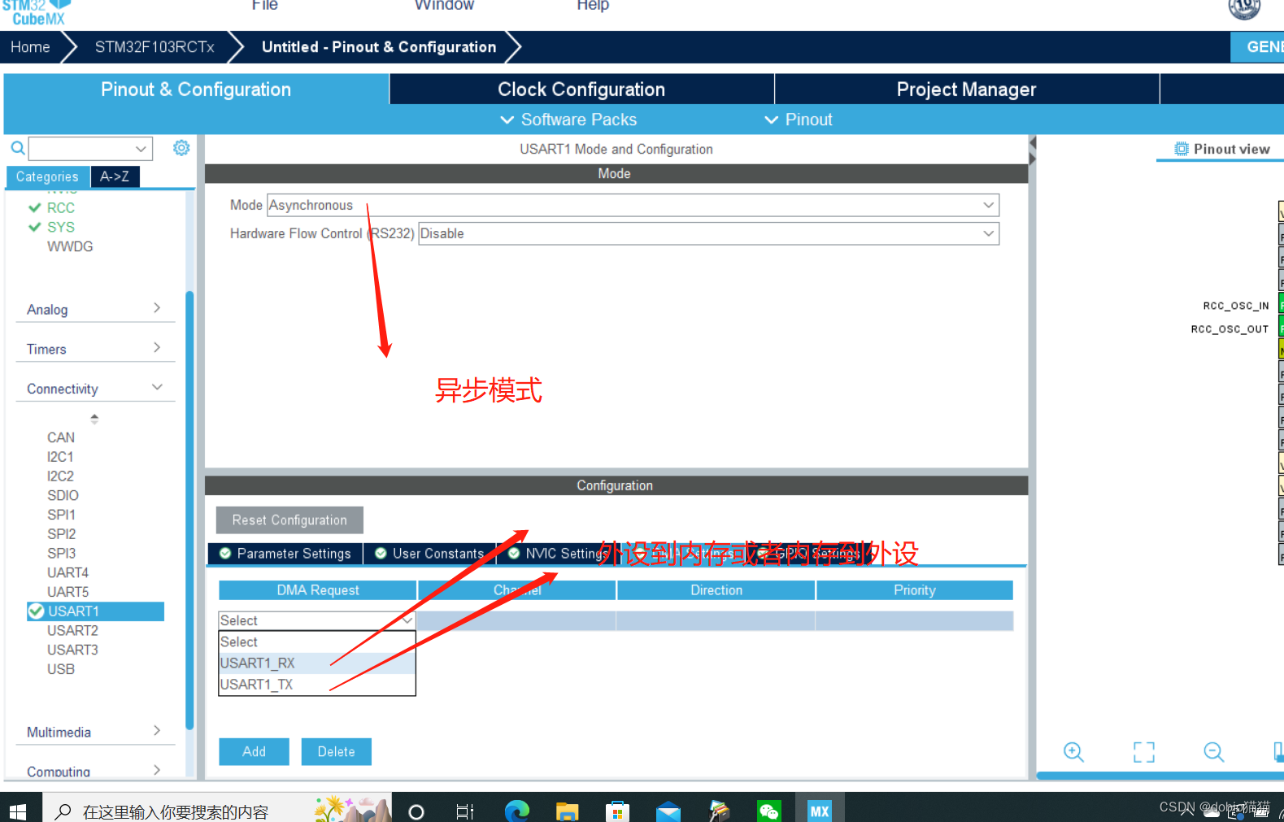The image size is (1284, 822).
Task: Select USB peripheral in list
Action: tap(61, 669)
